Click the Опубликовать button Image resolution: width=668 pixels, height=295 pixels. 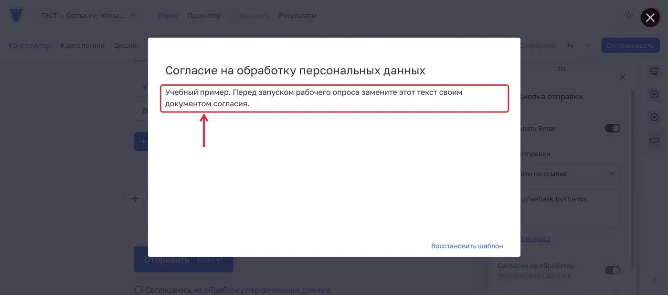[x=630, y=45]
